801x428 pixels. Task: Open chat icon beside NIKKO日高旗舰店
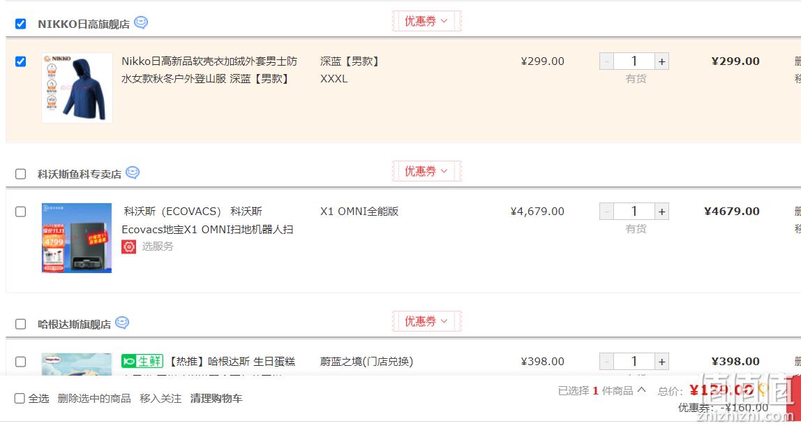click(x=141, y=23)
